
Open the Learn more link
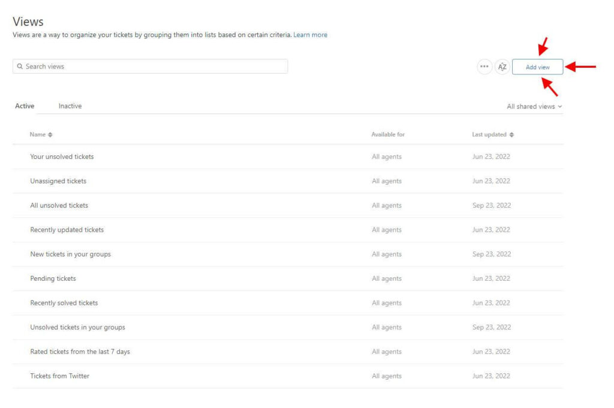coord(310,34)
